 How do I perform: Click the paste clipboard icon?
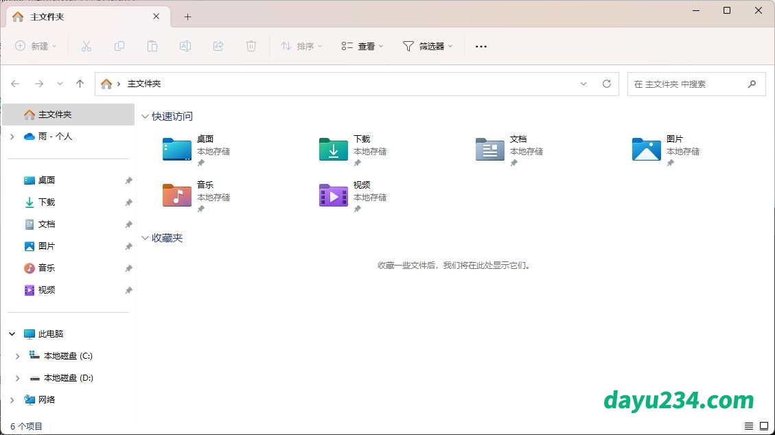pos(152,46)
